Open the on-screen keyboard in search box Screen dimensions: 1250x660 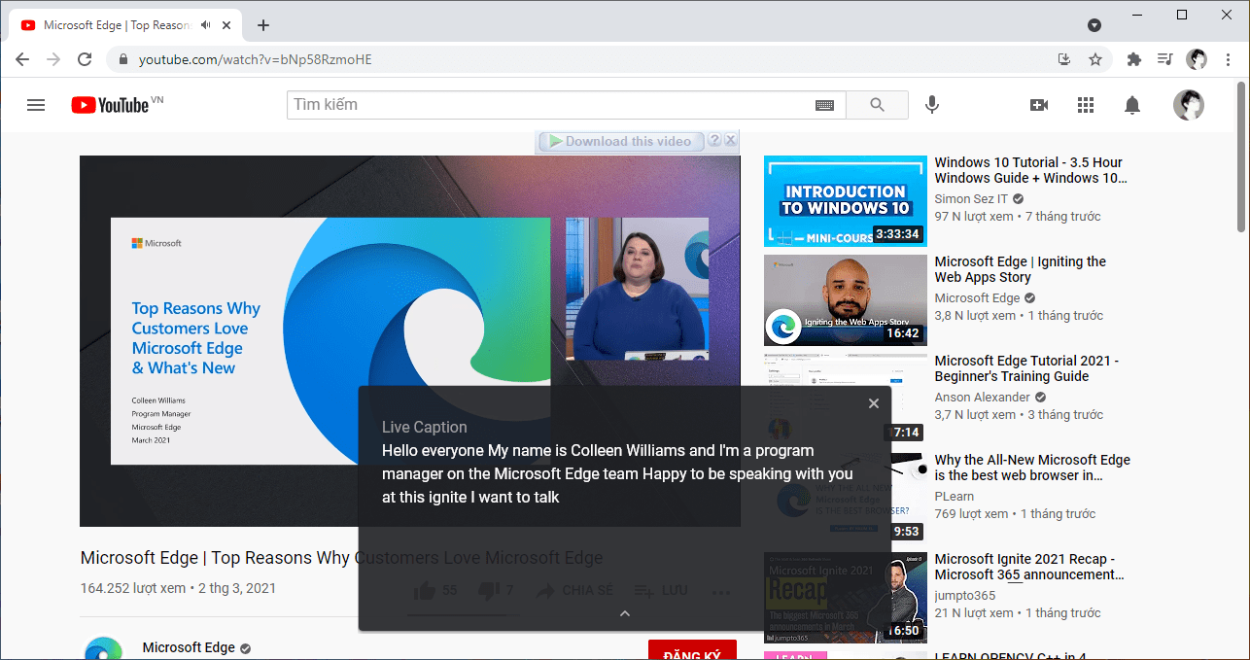tap(824, 105)
